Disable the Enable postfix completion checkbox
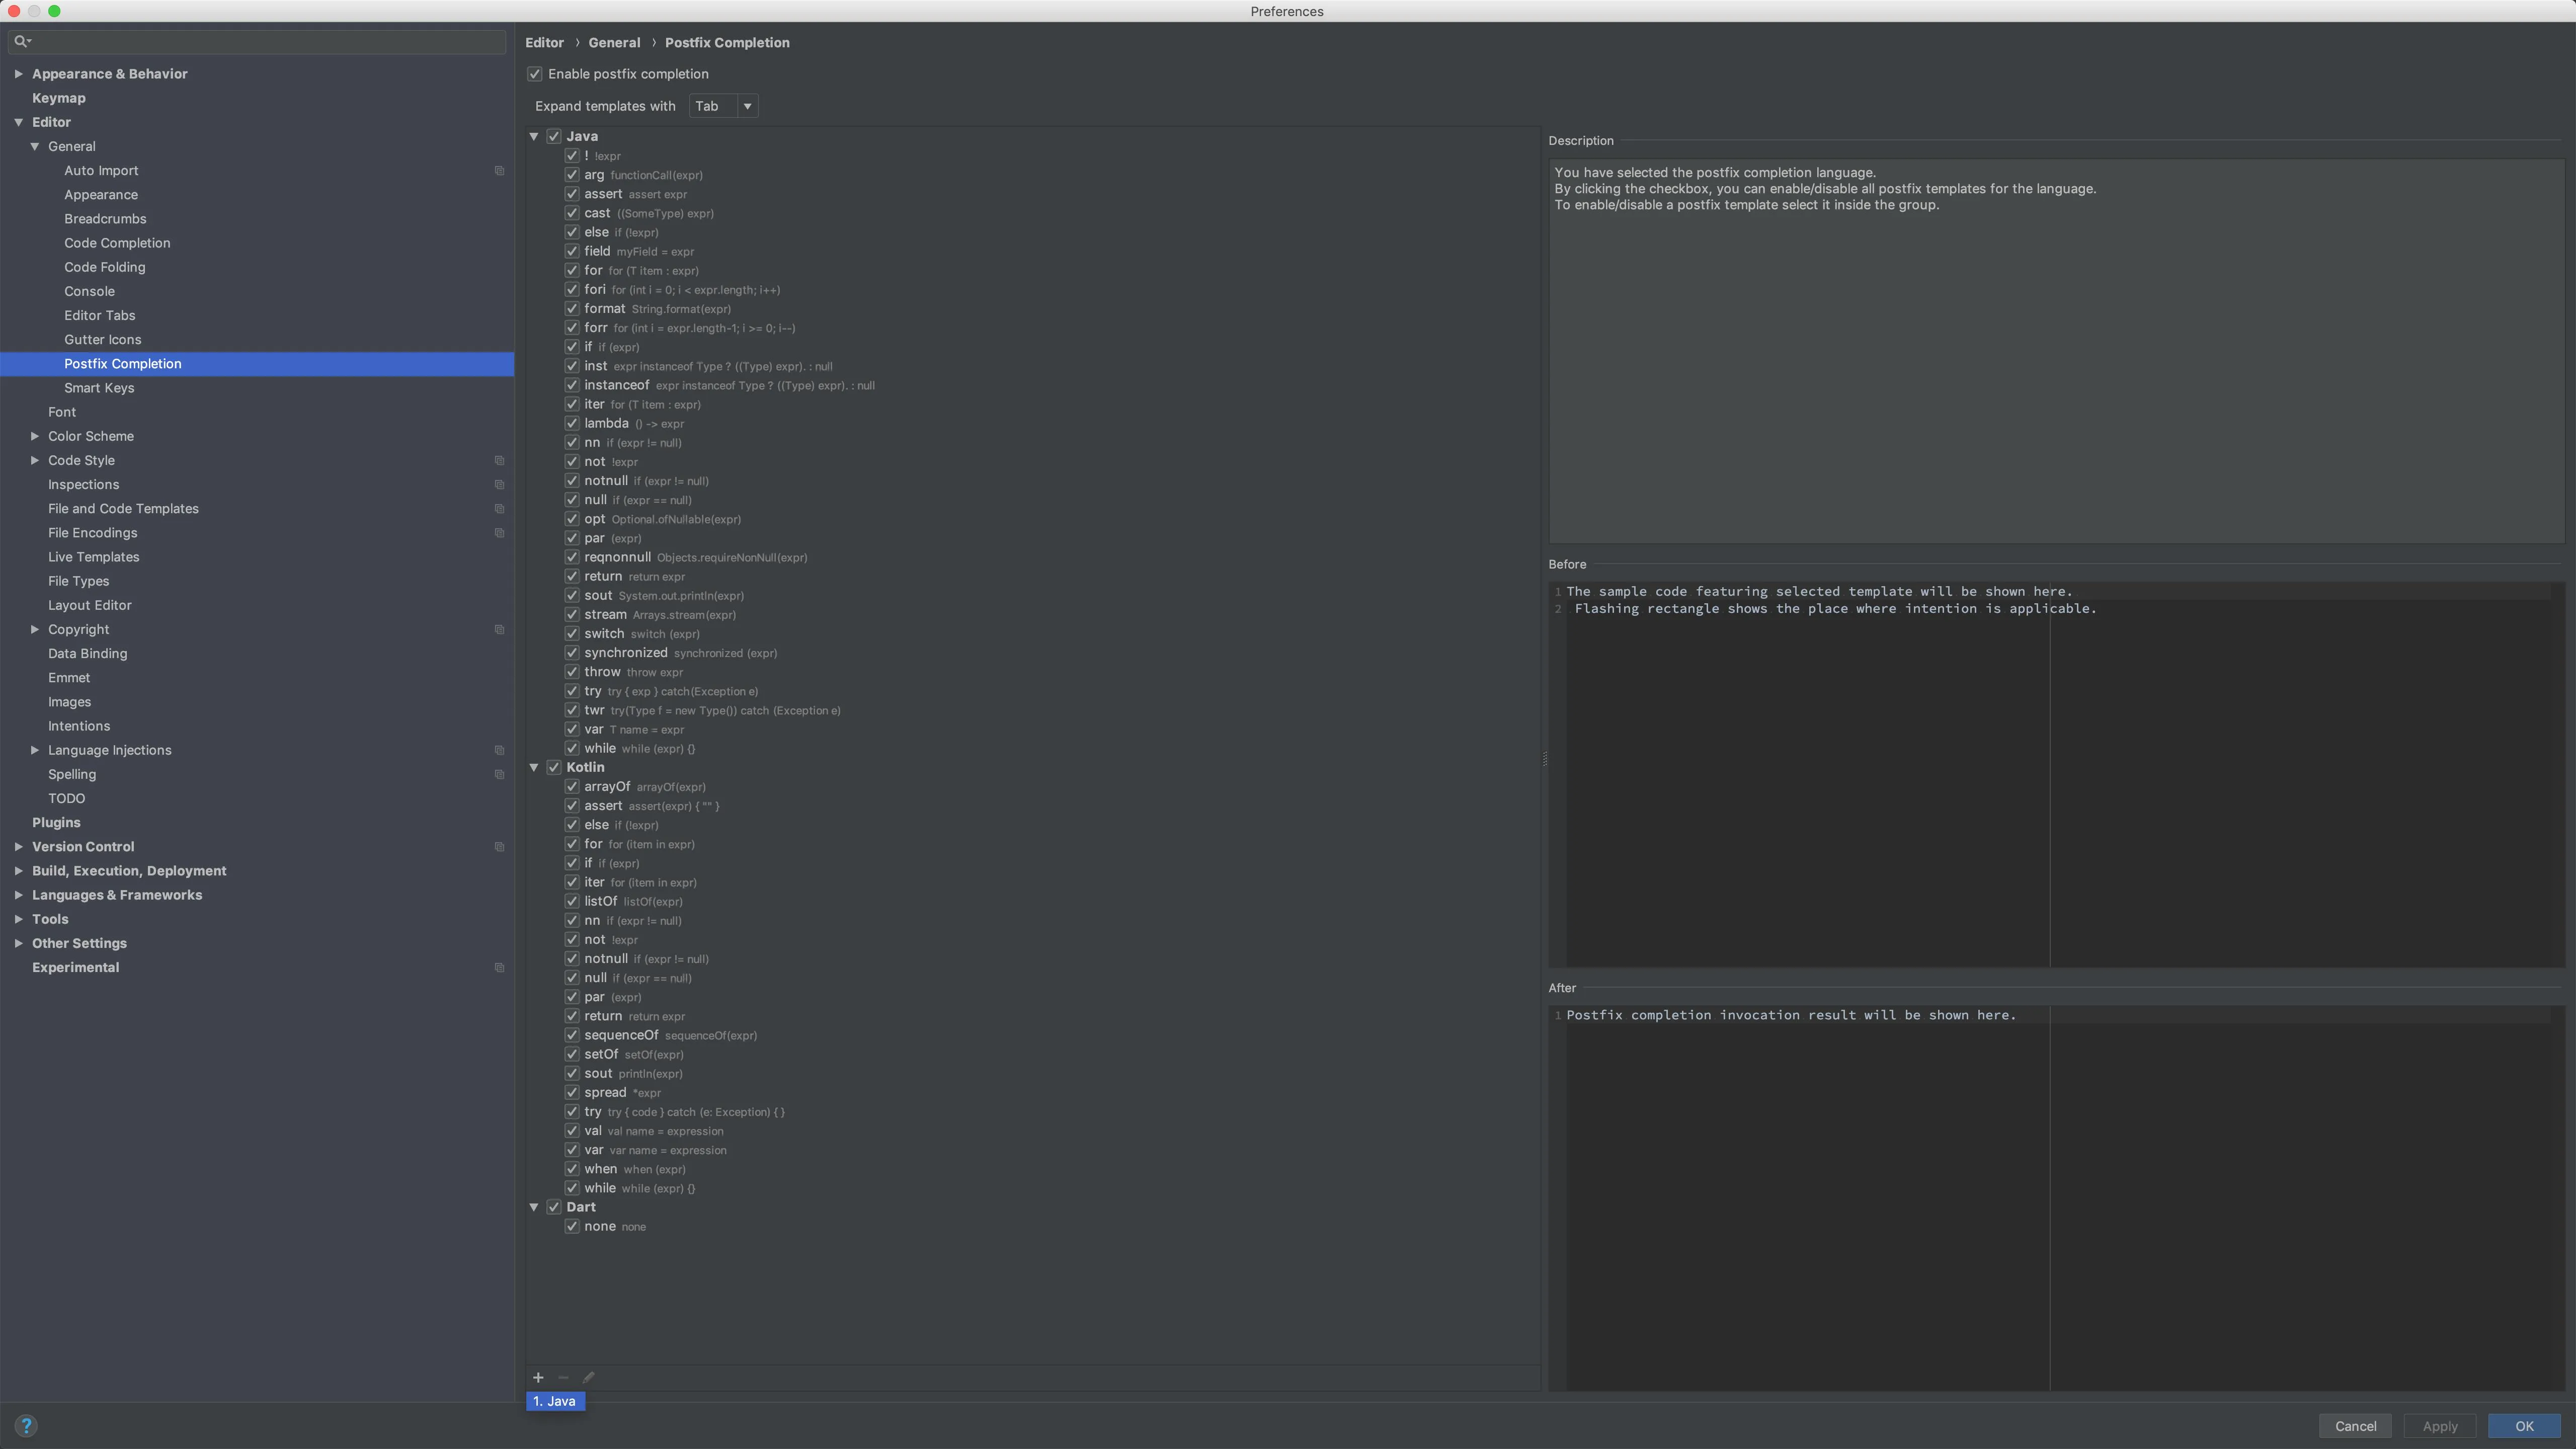 [x=535, y=74]
